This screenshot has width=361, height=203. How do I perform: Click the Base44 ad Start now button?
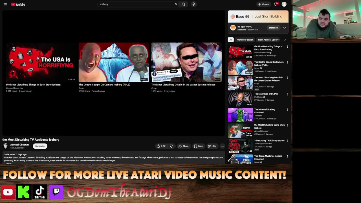point(273,28)
